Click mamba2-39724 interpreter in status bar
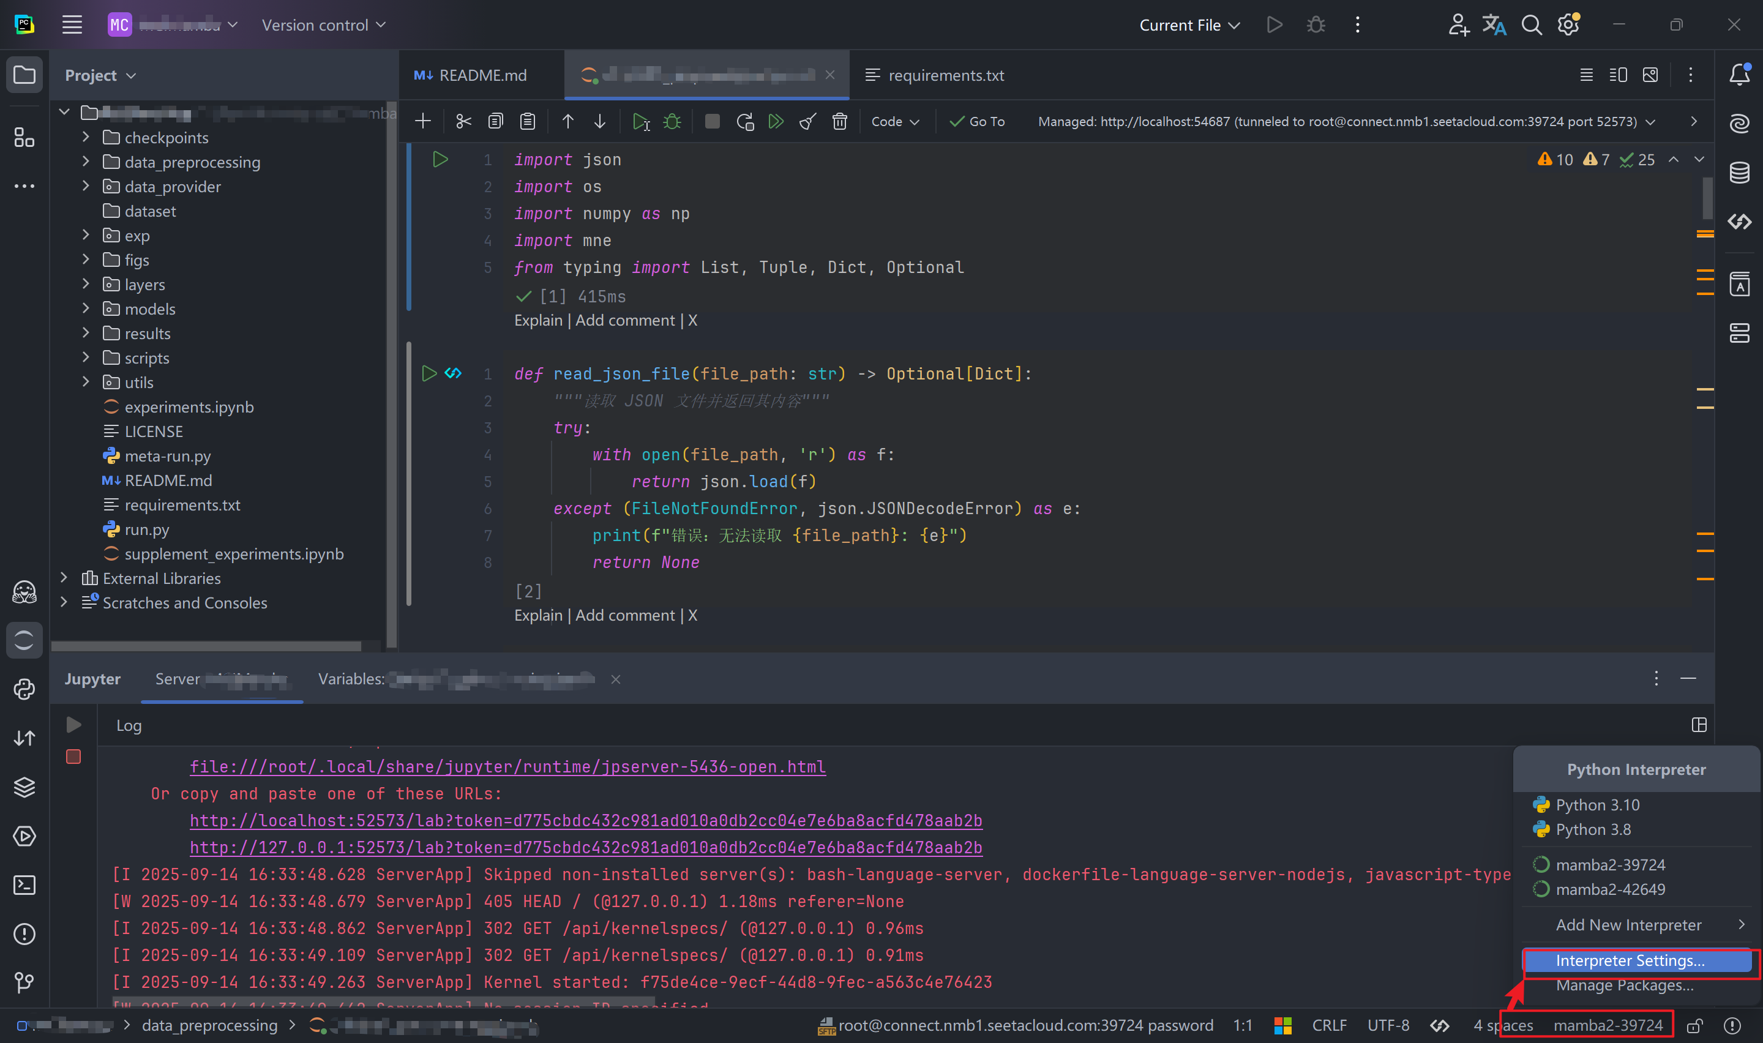 click(1608, 1026)
